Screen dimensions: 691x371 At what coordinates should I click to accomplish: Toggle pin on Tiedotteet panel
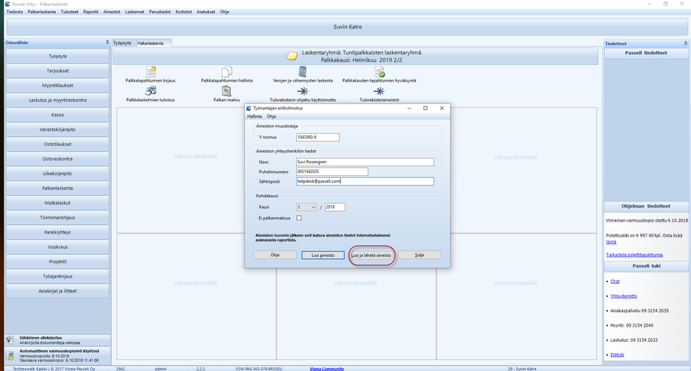coord(685,42)
